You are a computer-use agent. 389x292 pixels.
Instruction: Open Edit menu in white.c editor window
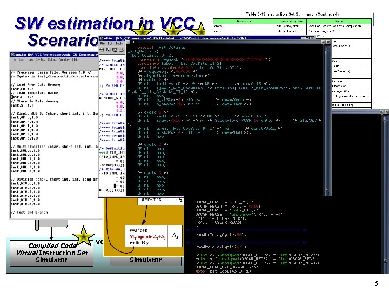pos(110,43)
